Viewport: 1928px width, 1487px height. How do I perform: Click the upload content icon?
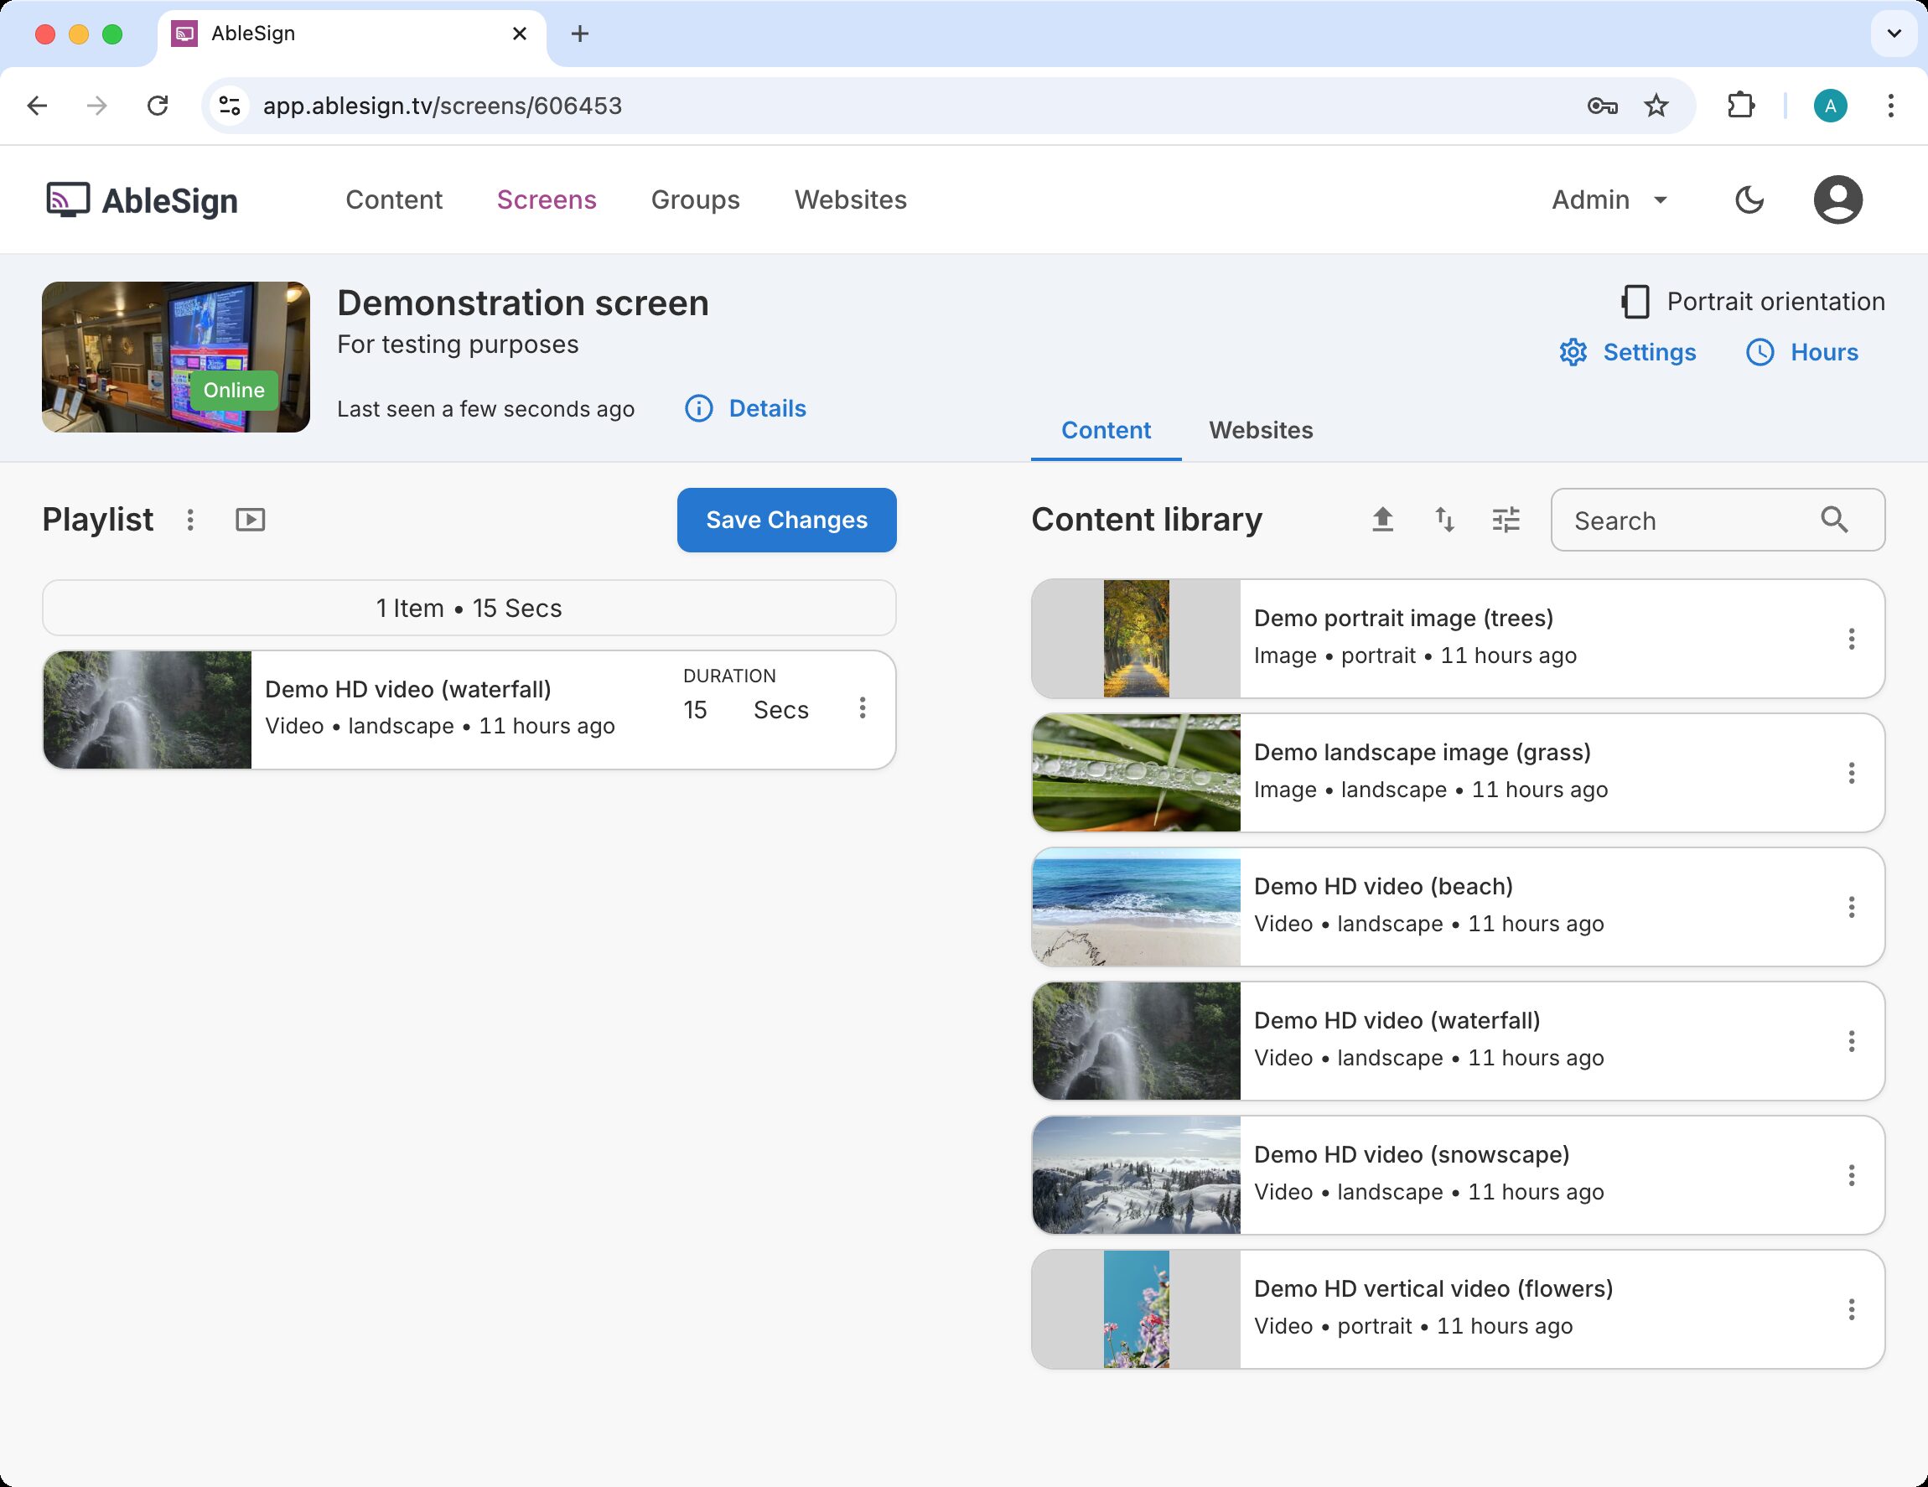[1382, 520]
